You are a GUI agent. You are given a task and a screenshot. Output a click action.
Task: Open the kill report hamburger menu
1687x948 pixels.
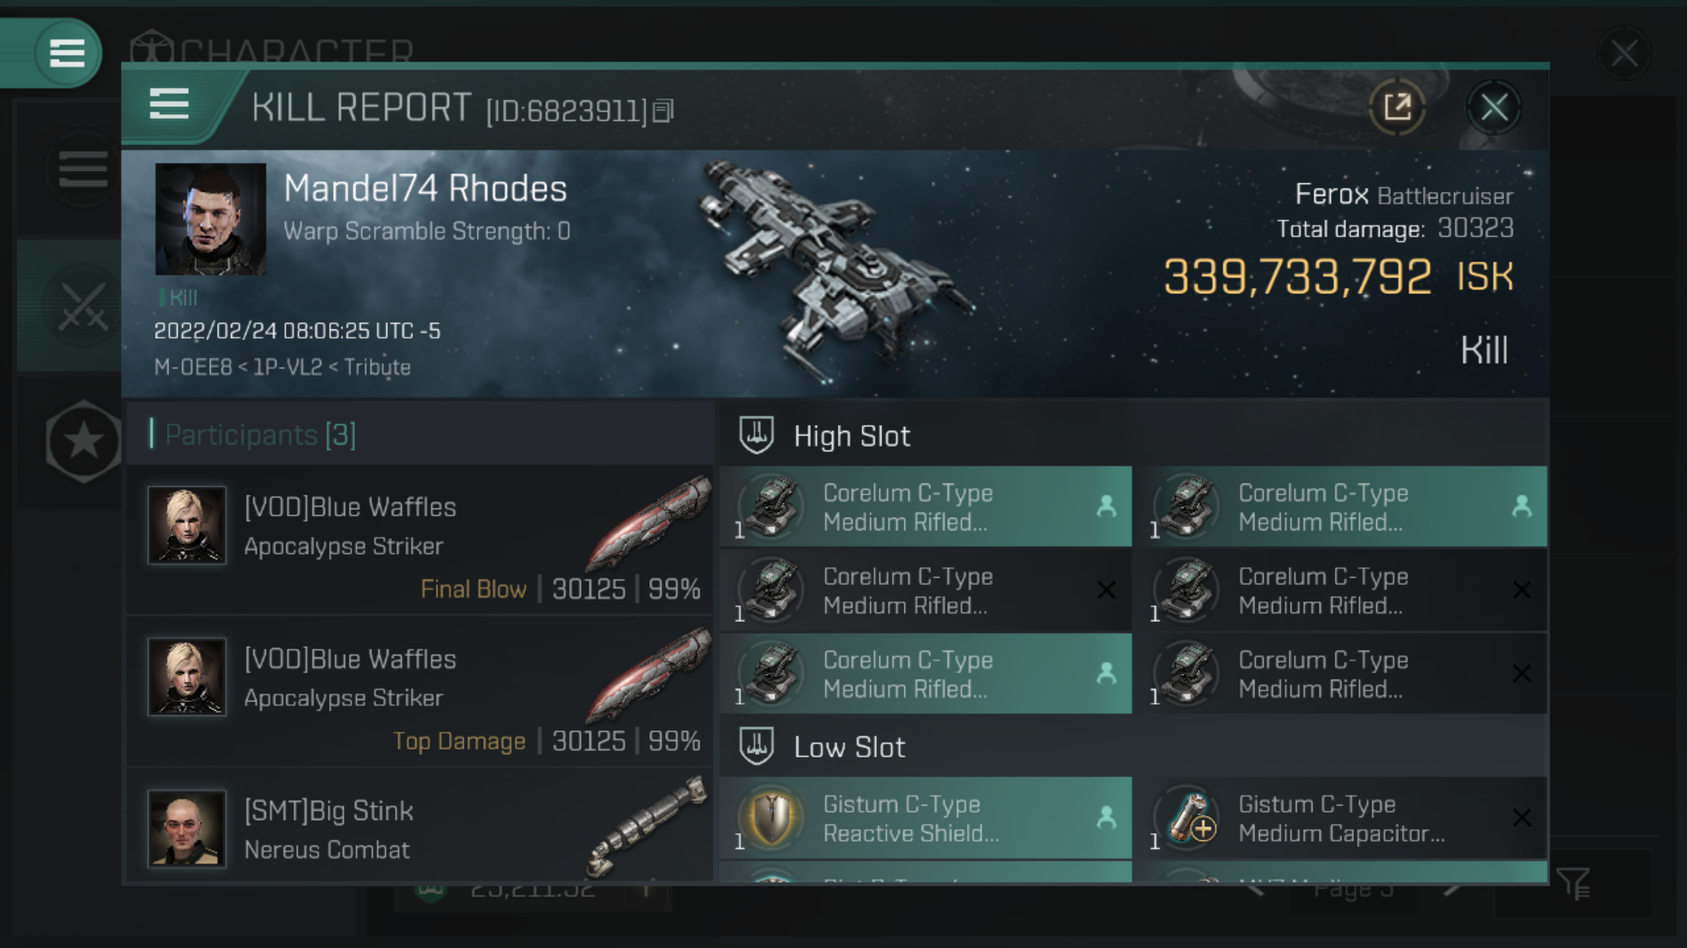click(x=169, y=104)
